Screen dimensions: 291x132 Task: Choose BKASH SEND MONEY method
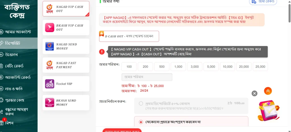66,102
